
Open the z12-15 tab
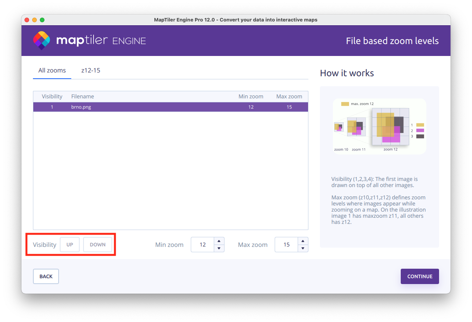91,71
